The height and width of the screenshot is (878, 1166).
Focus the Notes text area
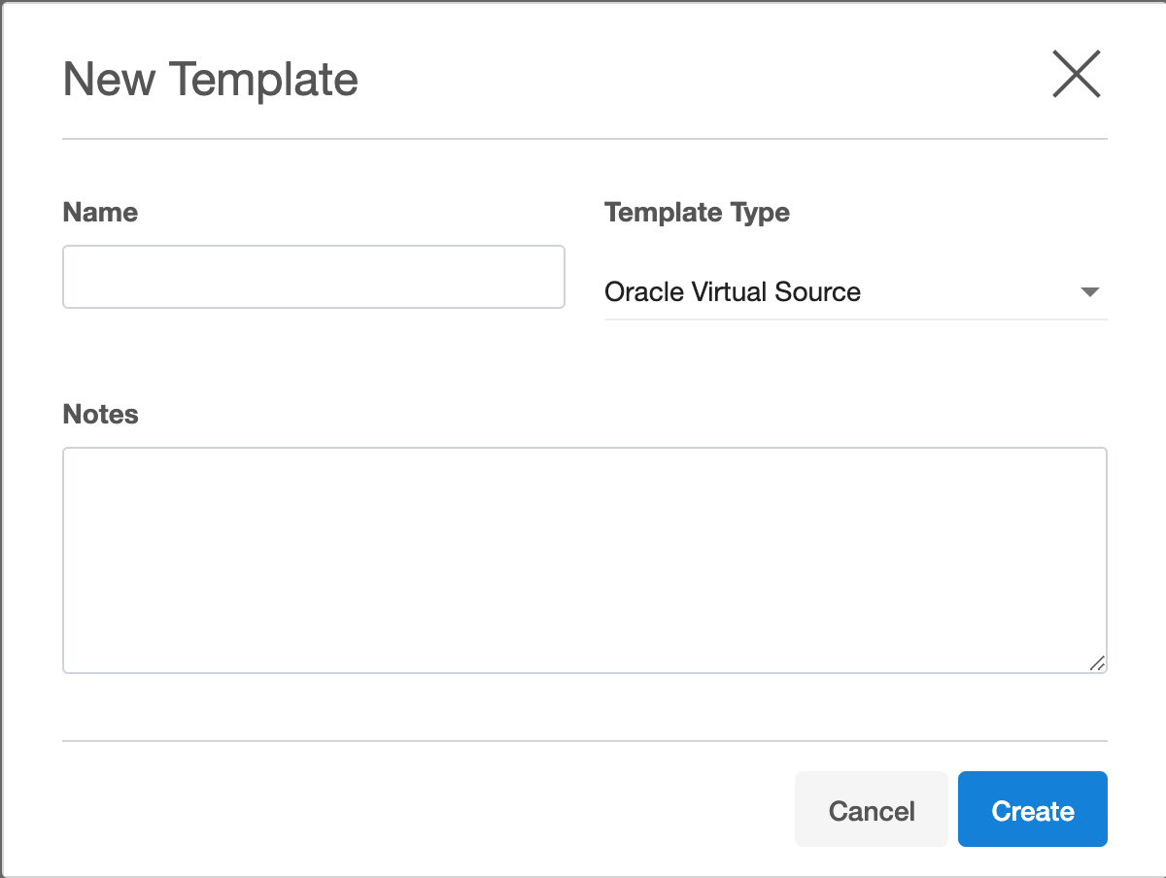pyautogui.click(x=584, y=559)
